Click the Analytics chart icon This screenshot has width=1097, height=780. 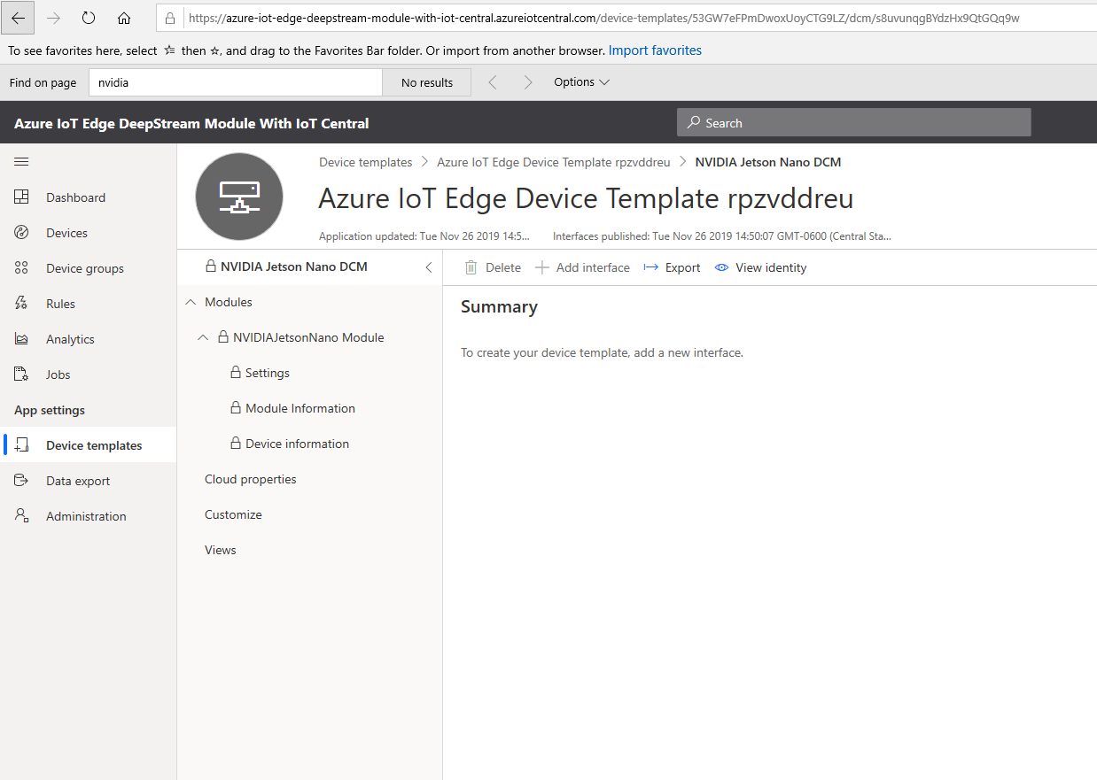[22, 339]
